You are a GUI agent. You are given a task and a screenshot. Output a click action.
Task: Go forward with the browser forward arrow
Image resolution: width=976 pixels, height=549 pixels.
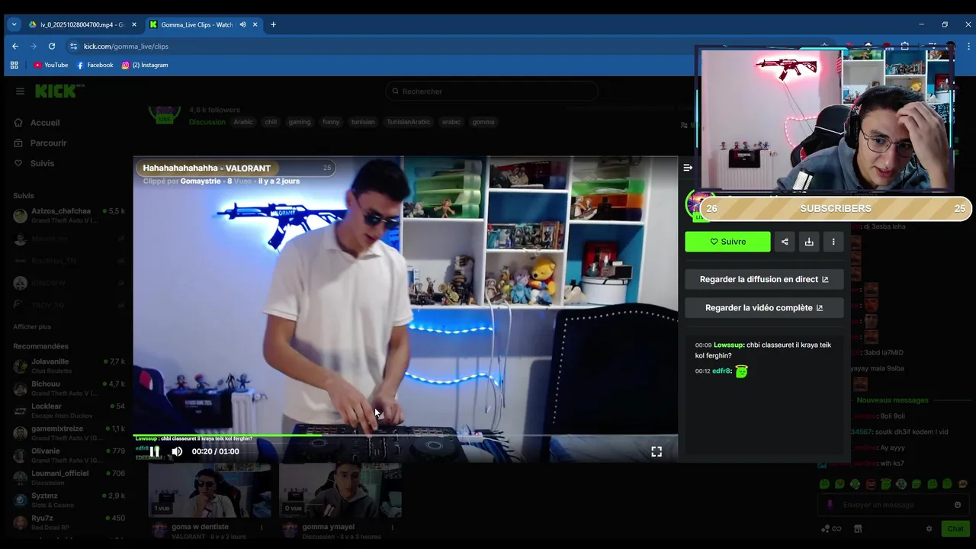click(33, 47)
